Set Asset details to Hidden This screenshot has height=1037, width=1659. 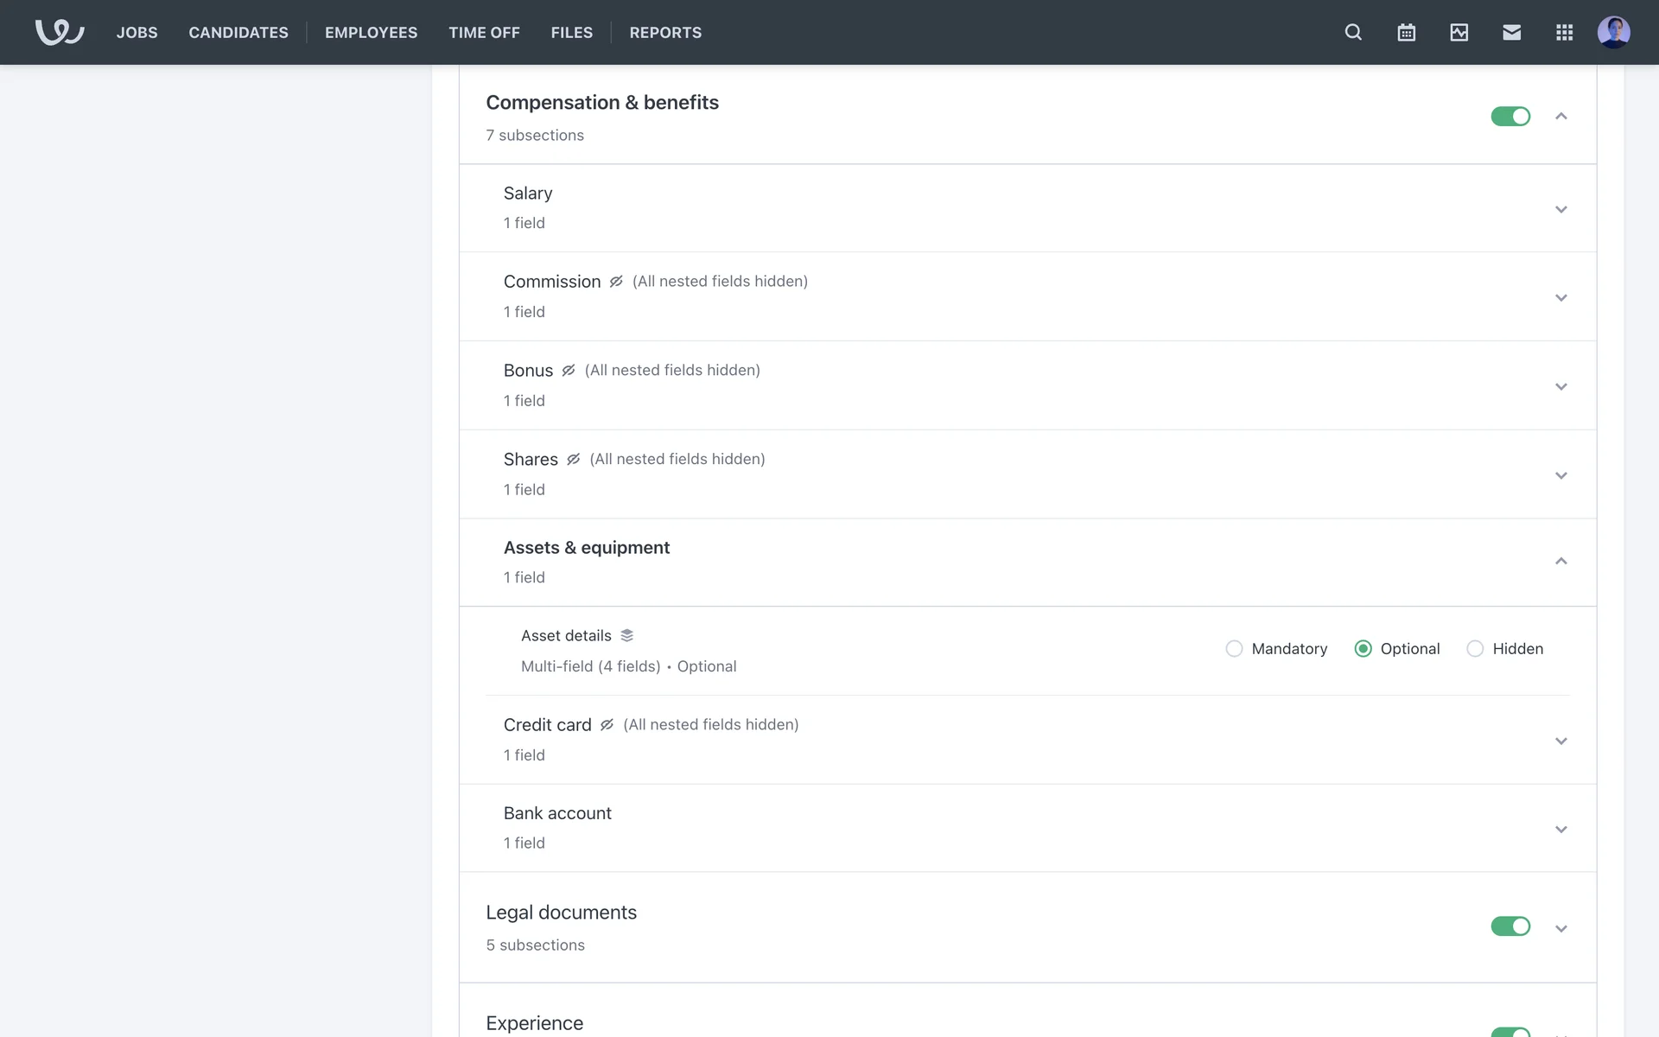(x=1475, y=648)
